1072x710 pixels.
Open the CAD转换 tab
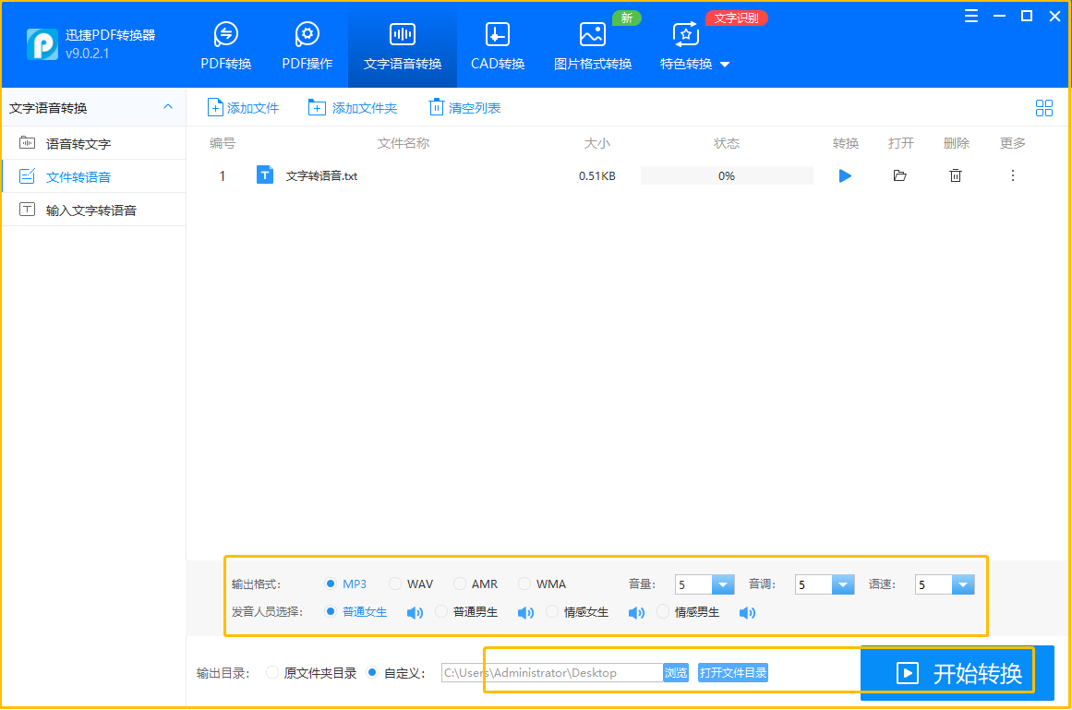pos(497,46)
